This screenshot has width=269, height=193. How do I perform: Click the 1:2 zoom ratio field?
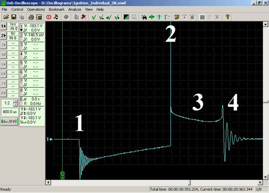tap(7, 103)
